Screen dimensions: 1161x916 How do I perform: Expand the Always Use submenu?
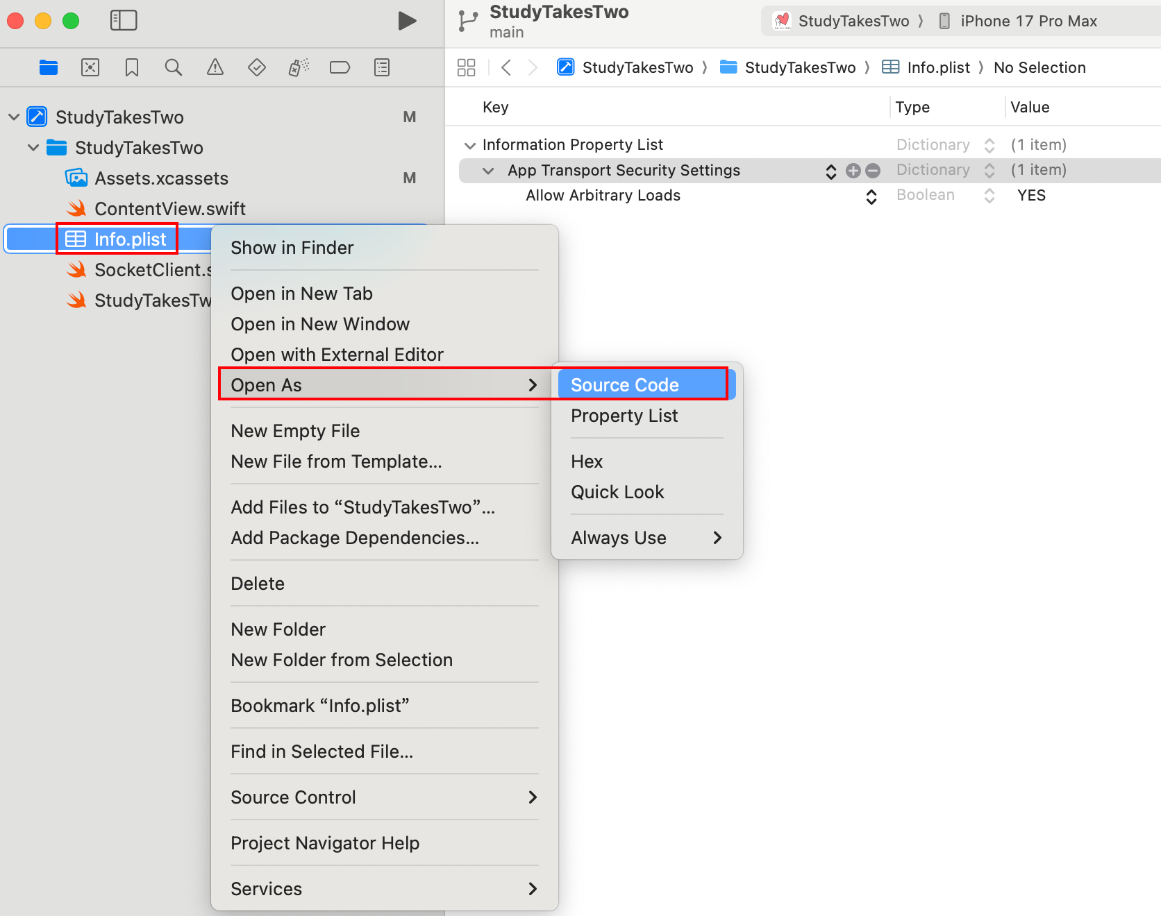647,538
